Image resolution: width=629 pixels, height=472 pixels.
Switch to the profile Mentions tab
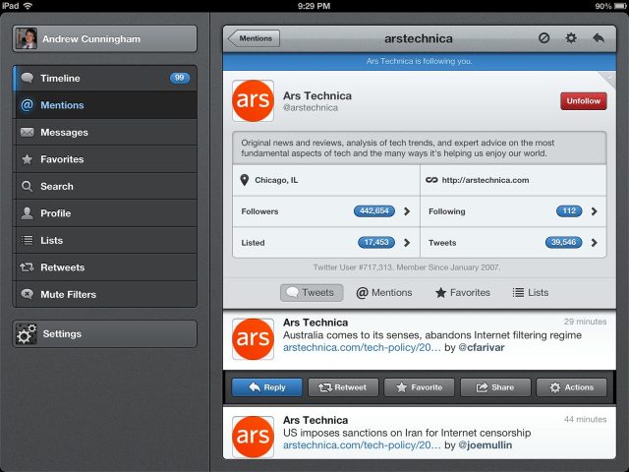point(384,293)
